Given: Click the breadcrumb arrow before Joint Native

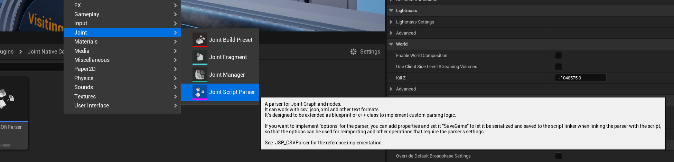Looking at the screenshot, I should point(21,51).
